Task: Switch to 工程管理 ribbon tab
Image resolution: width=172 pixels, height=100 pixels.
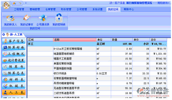Action: (x=19, y=10)
